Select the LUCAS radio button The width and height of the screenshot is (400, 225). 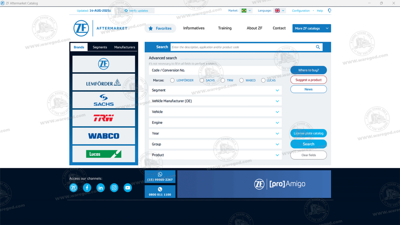[263, 80]
